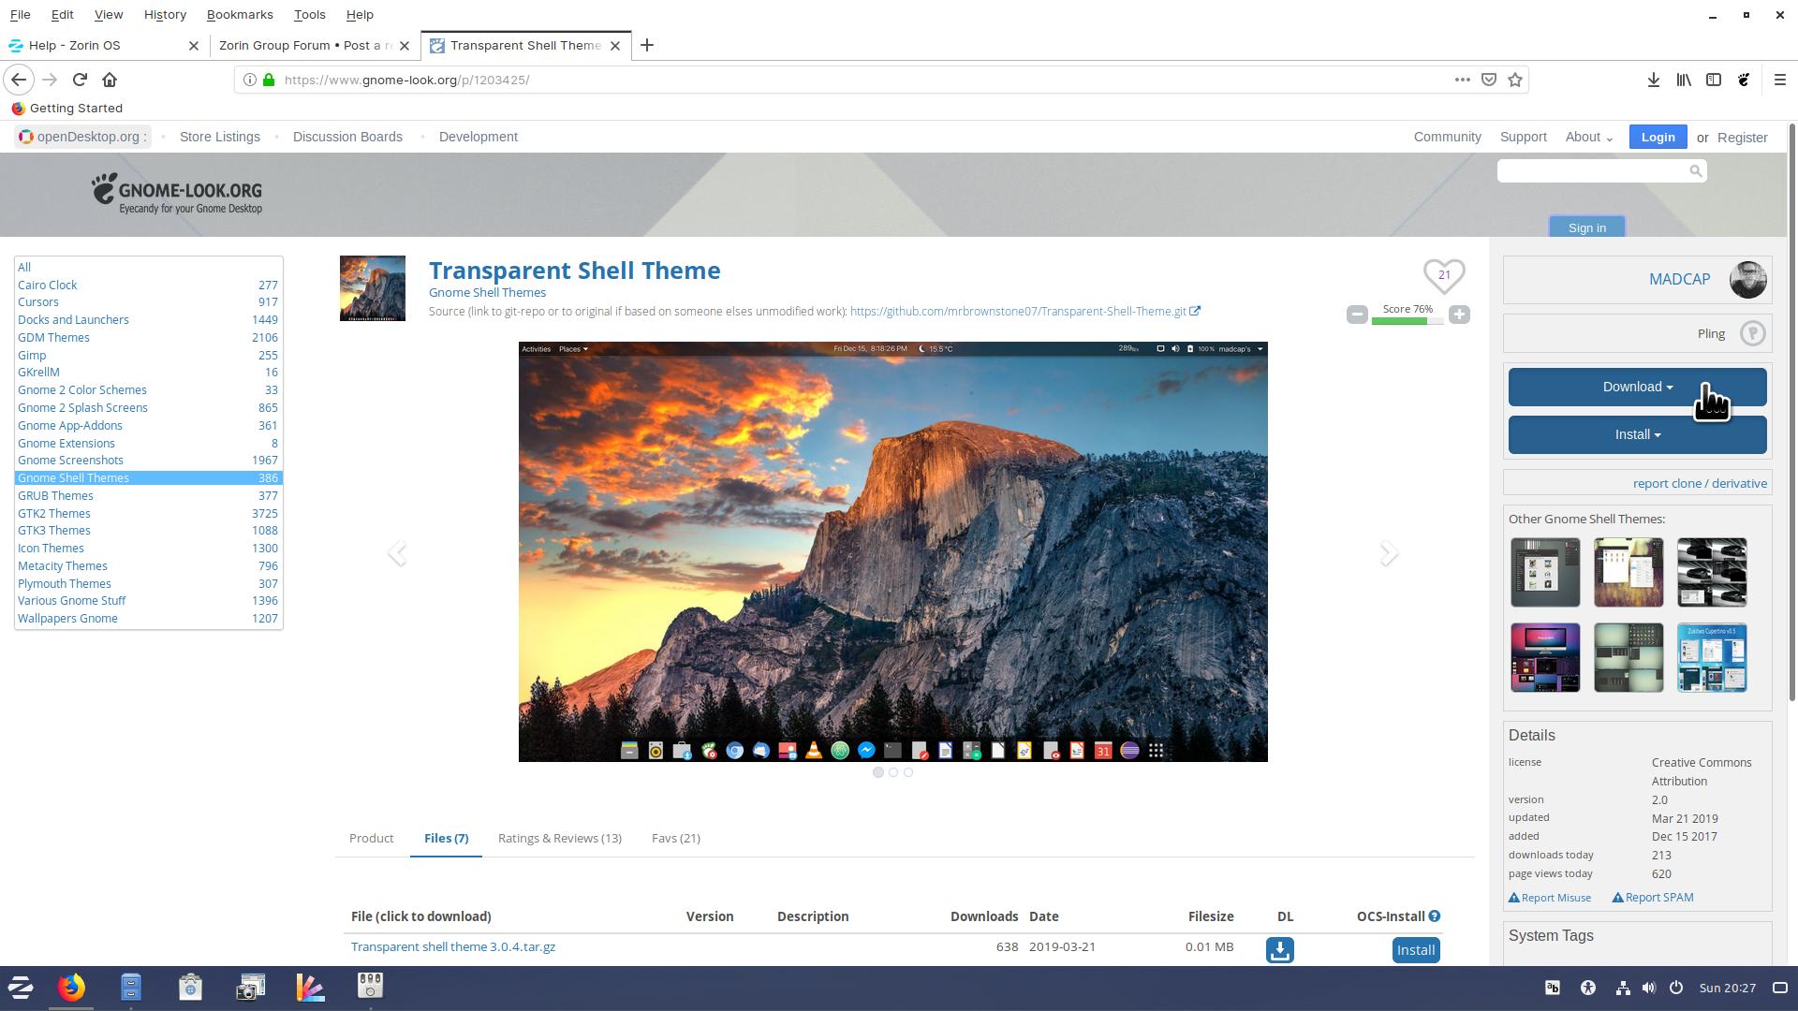Select the third carousel dot indicator
This screenshot has height=1011, width=1798.
908,772
